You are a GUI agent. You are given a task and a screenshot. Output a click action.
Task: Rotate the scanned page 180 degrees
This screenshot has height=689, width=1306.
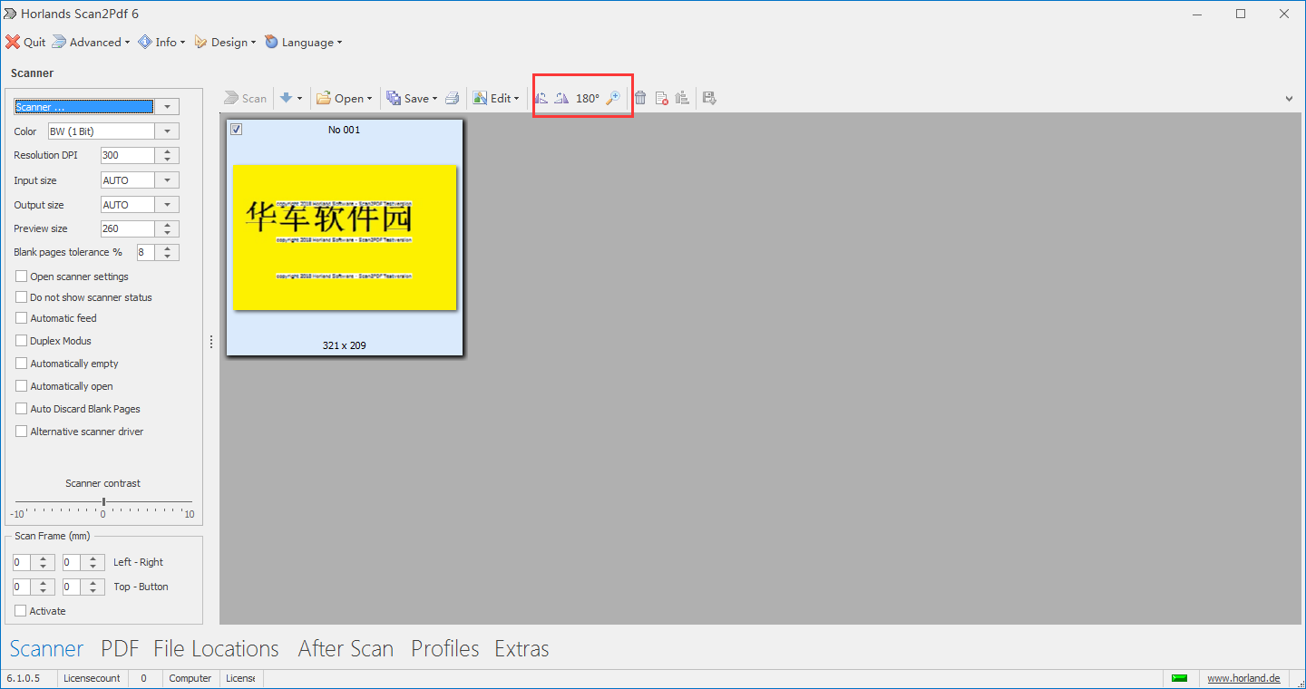[588, 97]
